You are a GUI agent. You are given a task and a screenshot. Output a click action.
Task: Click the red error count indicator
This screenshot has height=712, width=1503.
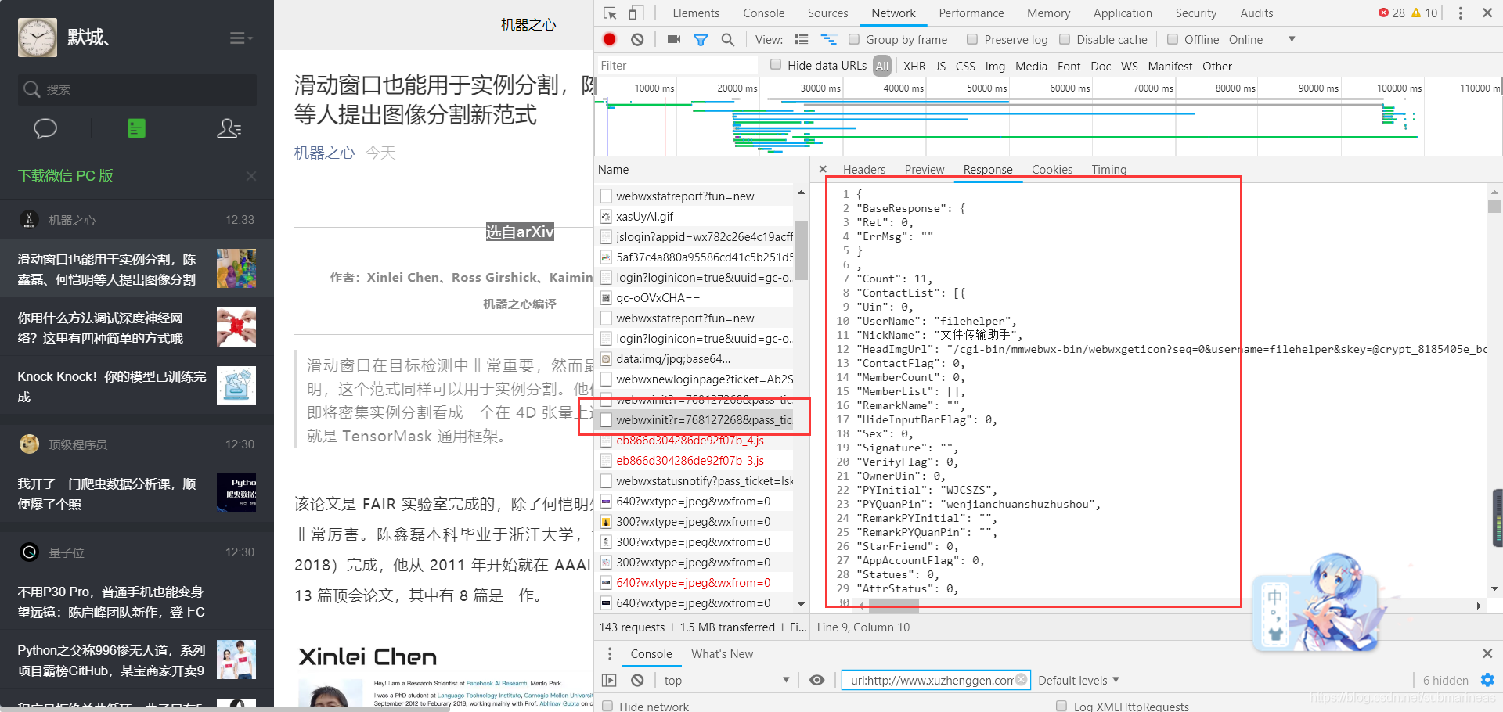click(x=1391, y=13)
